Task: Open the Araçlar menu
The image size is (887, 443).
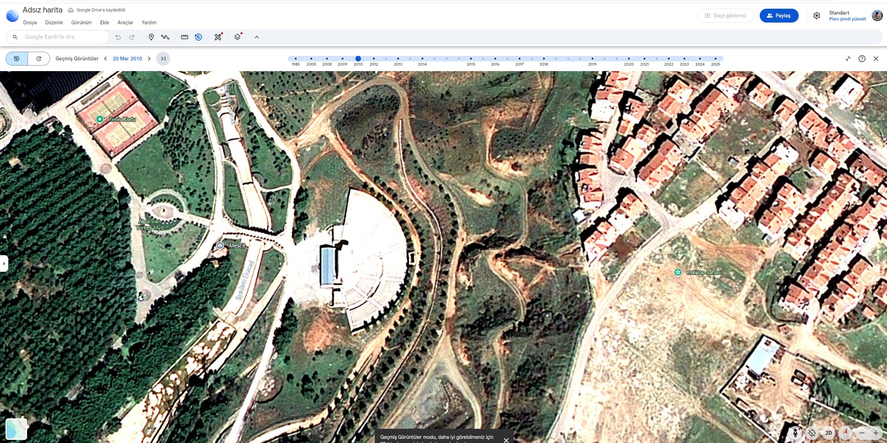Action: click(125, 23)
